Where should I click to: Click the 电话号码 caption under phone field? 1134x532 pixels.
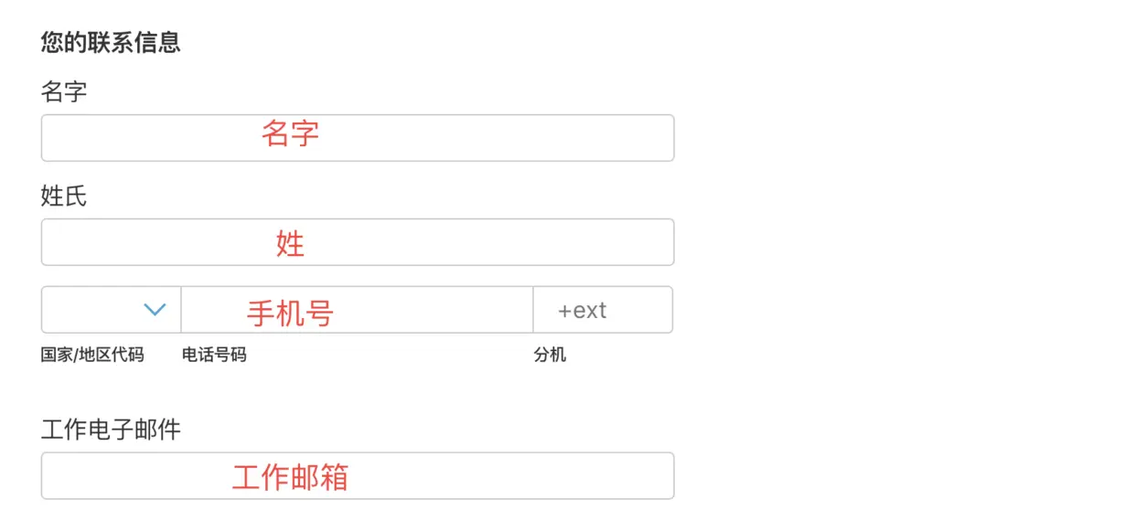coord(214,355)
